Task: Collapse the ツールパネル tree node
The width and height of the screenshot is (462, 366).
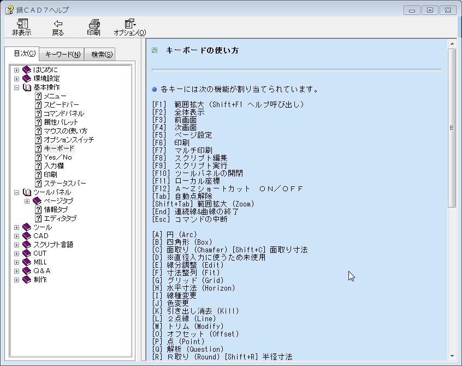Action: pos(16,192)
